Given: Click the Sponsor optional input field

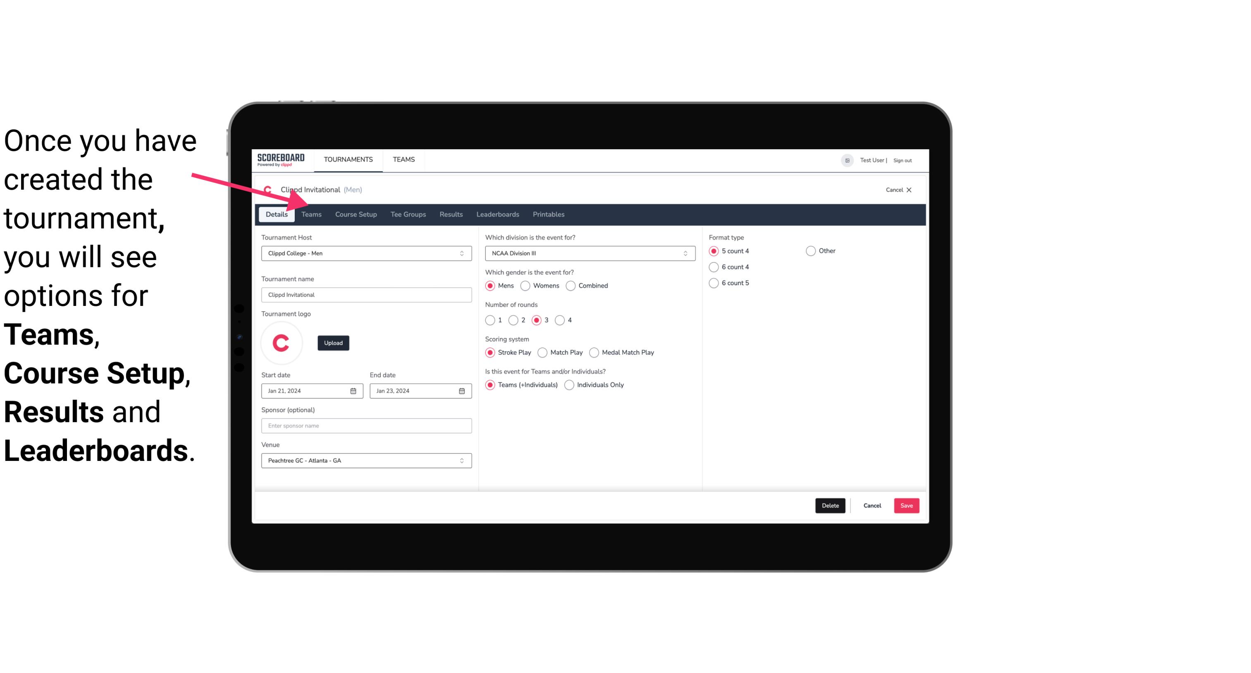Looking at the screenshot, I should [x=365, y=425].
